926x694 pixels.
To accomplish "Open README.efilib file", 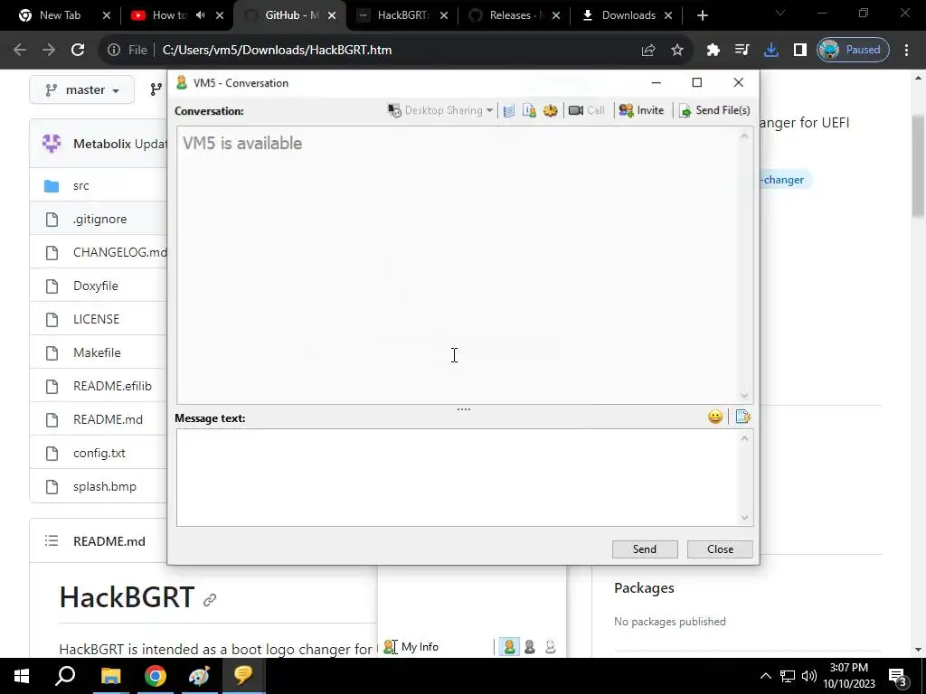I will (x=112, y=386).
